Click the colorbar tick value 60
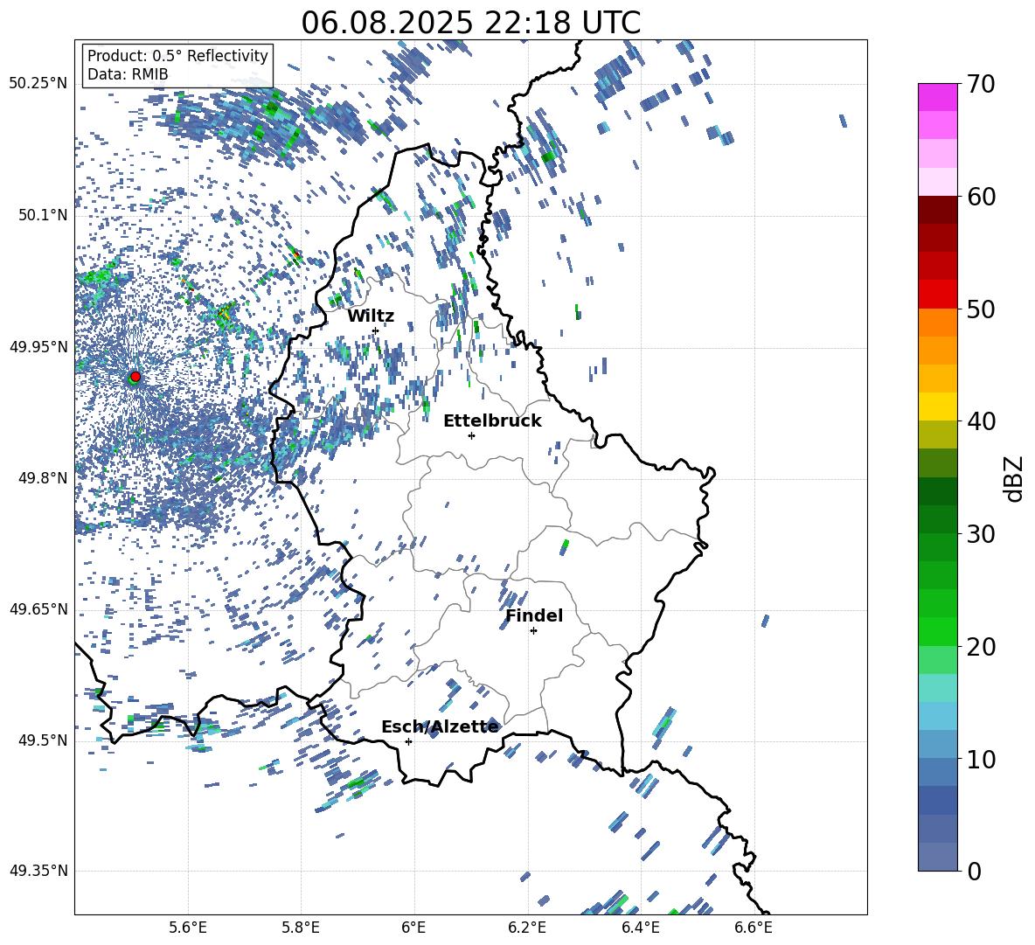1035x945 pixels. coord(982,197)
